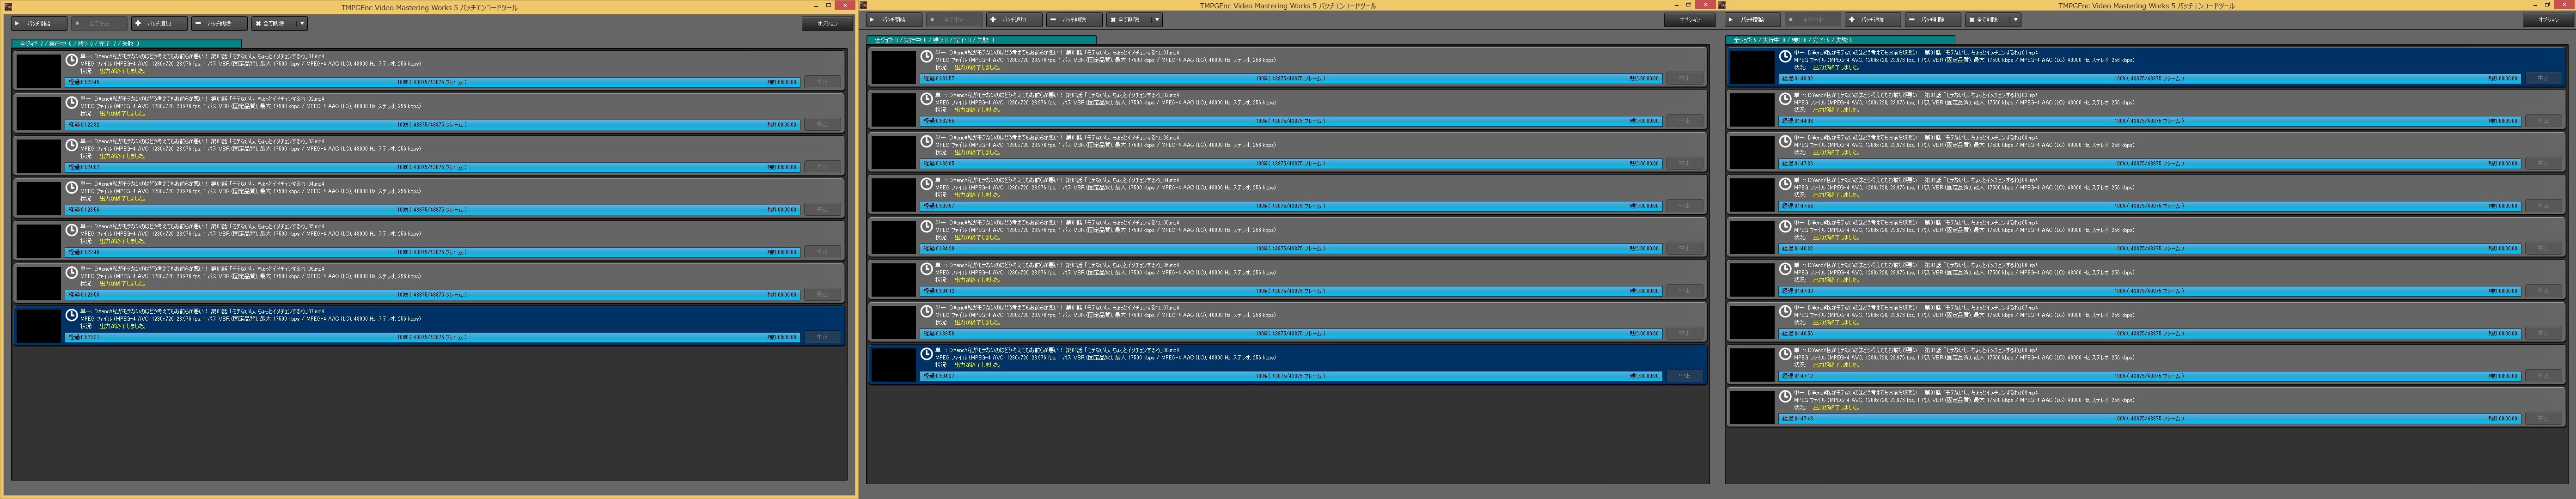
Task: Click バッチ追加 plus button in 7-job window
Action: (x=158, y=23)
